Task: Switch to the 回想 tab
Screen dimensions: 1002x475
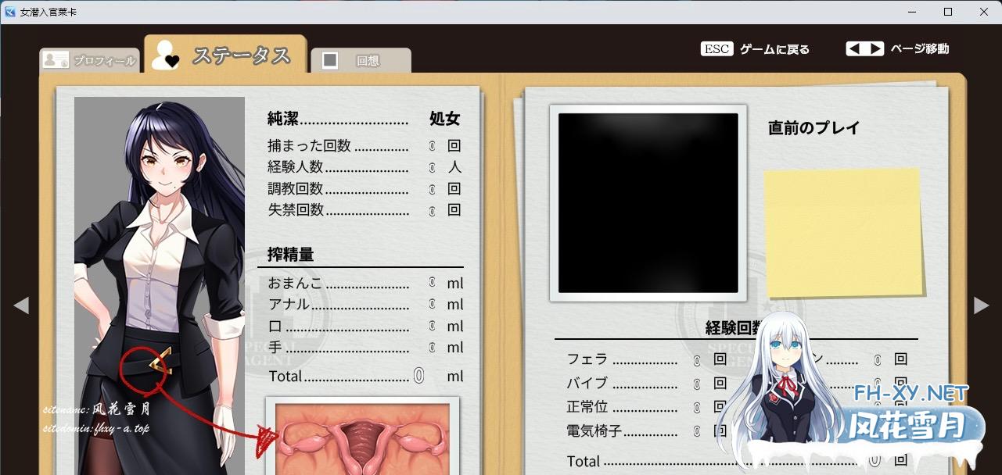Action: tap(368, 61)
